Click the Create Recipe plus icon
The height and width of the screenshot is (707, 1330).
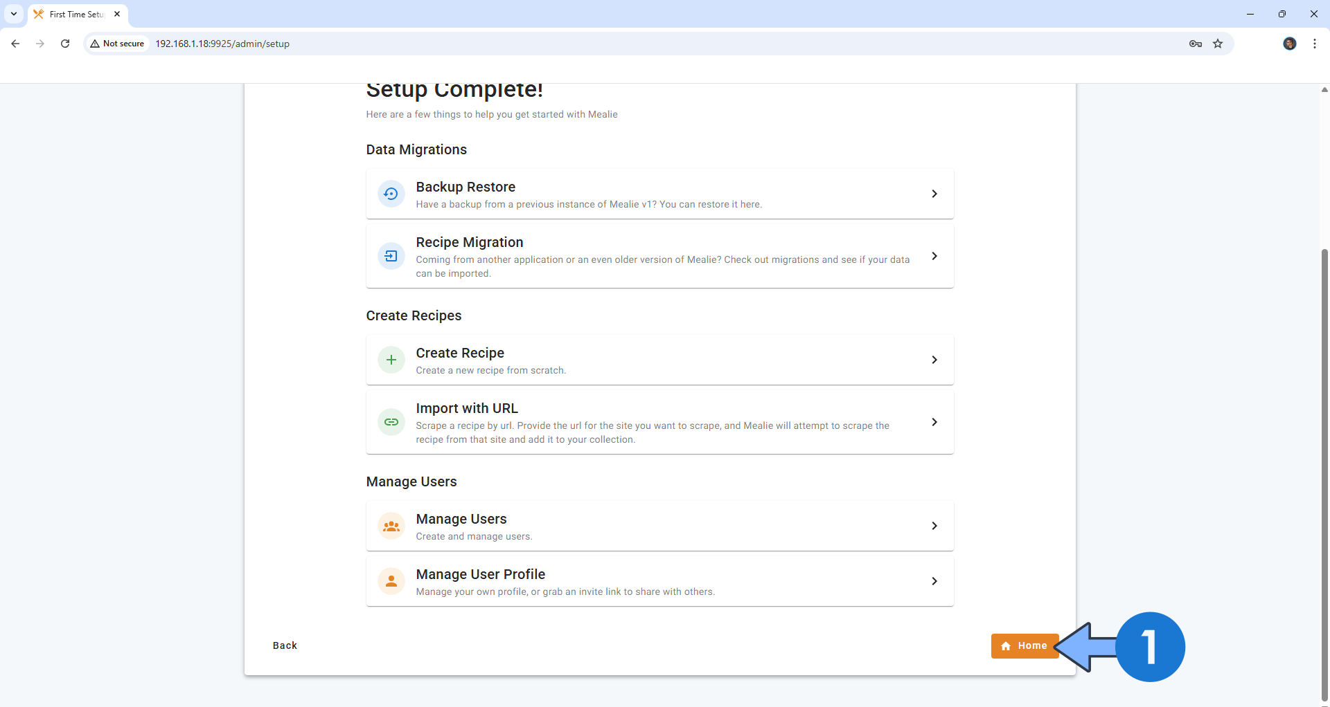pos(391,359)
